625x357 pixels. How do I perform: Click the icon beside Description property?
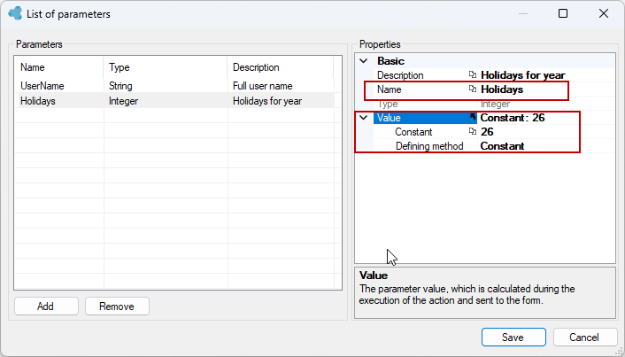click(x=473, y=75)
